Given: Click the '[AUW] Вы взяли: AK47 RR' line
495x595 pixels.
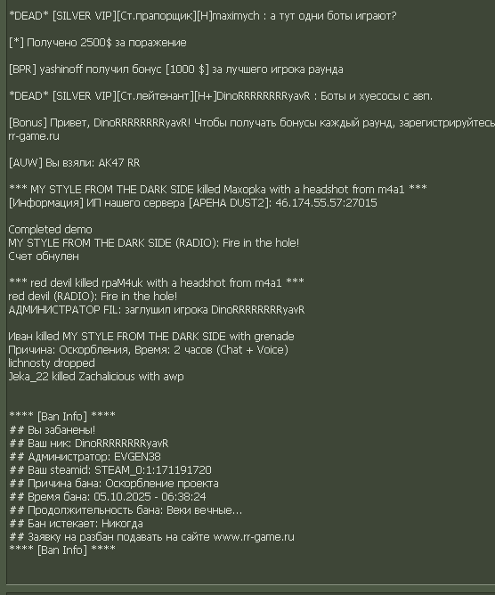Looking at the screenshot, I should click(x=75, y=163).
